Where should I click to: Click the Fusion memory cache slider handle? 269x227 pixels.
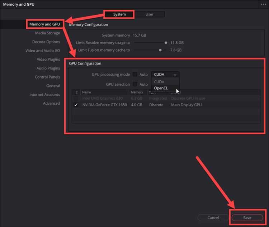click(160, 50)
